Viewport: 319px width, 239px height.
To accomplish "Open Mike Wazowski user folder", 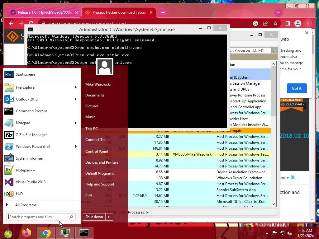I will coord(98,84).
